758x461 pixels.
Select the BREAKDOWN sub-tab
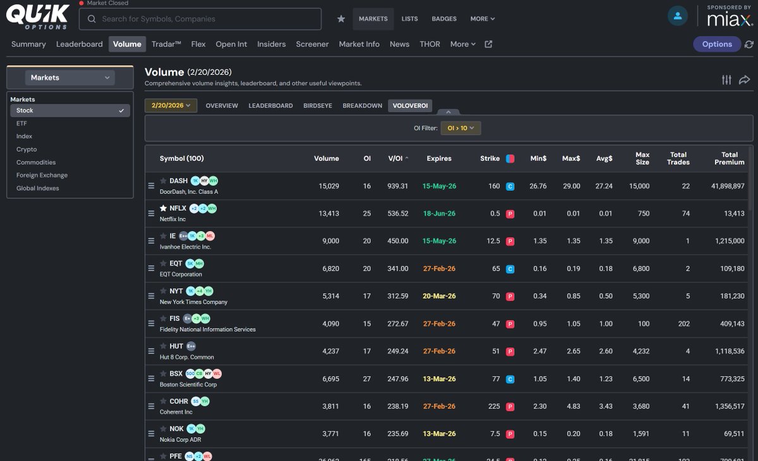coord(363,105)
